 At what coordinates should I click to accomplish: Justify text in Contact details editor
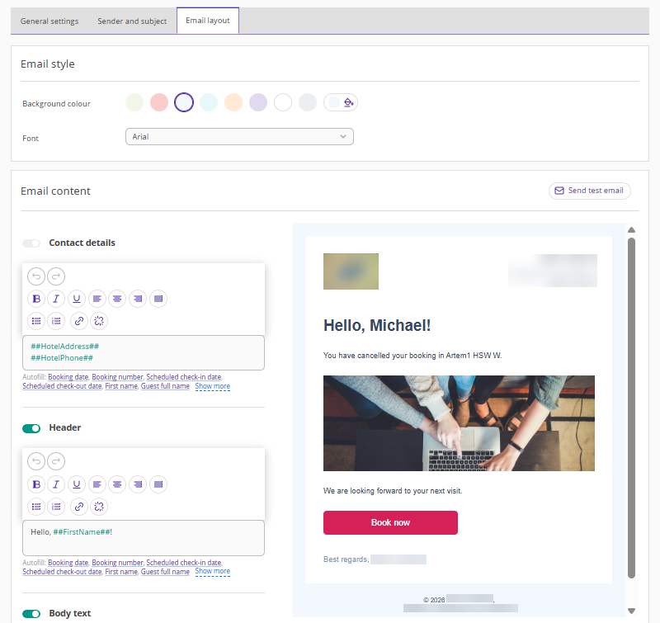point(158,299)
